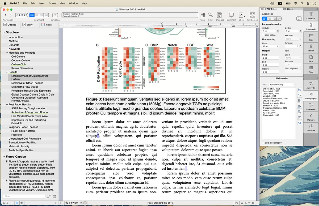Select Symmetric Flow States outline item
319x206 pixels.
25,87
